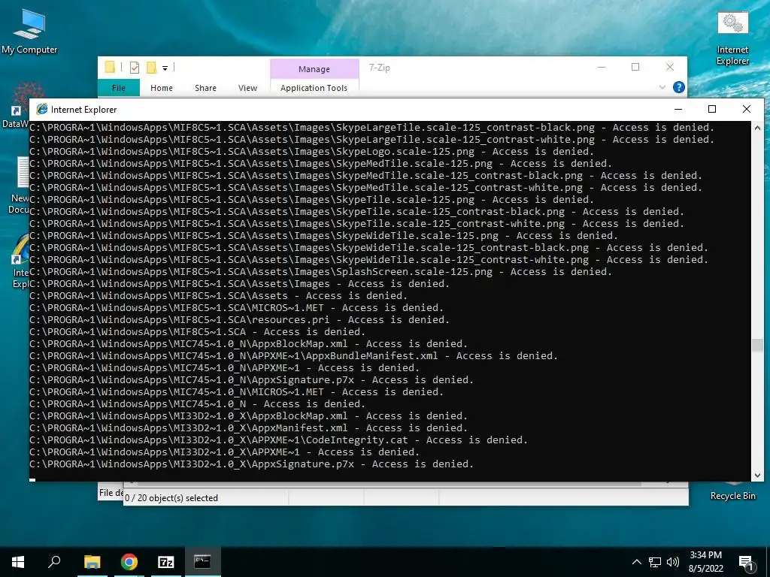Click the SkypeLogo.scale-125.png access denied line
The image size is (770, 577).
tap(312, 152)
